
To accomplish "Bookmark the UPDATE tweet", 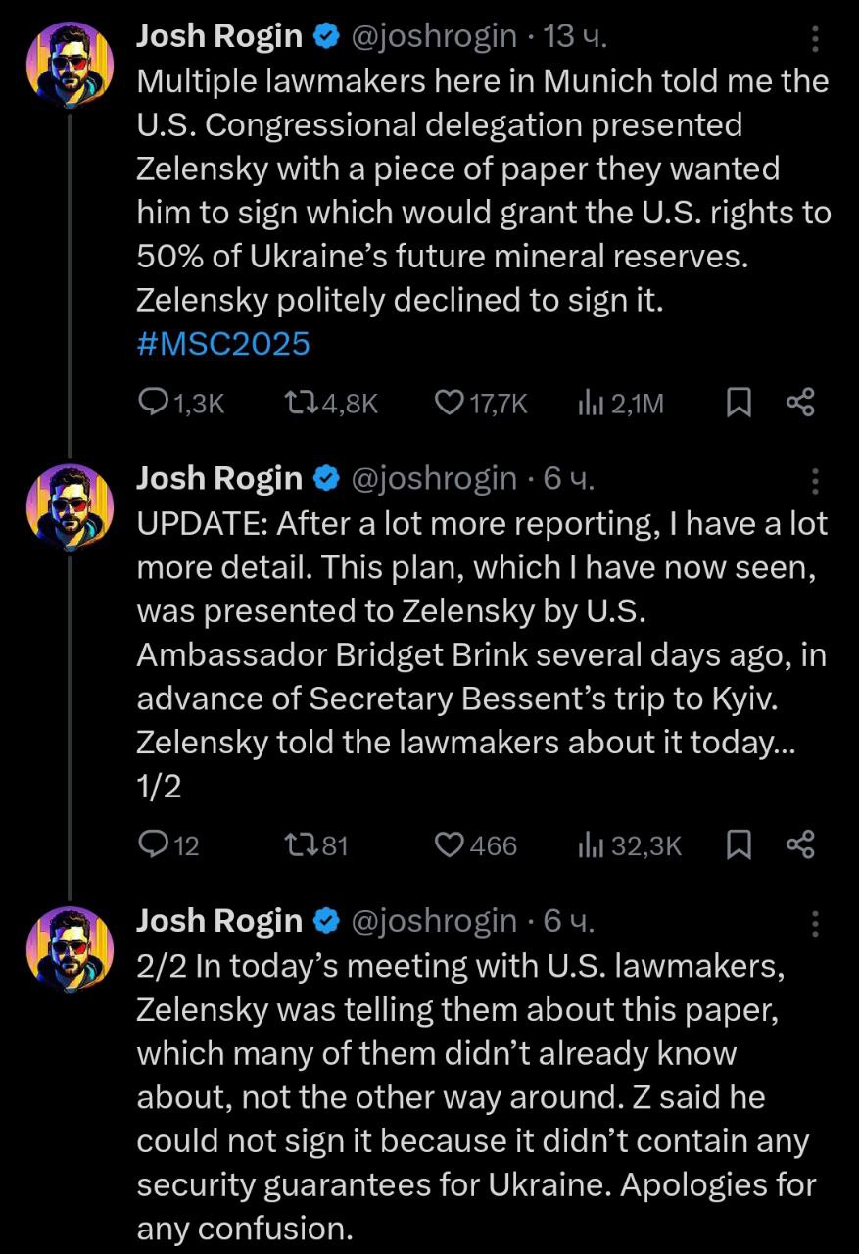I will coord(739,844).
